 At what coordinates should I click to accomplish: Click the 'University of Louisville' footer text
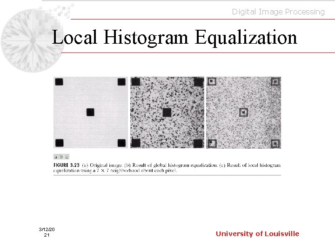(x=257, y=234)
